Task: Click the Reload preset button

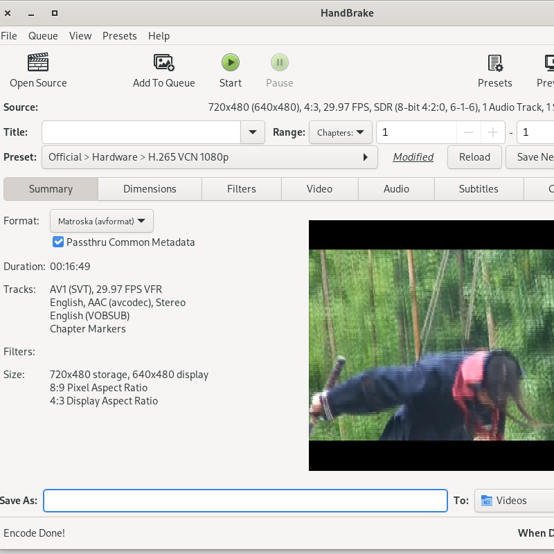Action: 474,157
